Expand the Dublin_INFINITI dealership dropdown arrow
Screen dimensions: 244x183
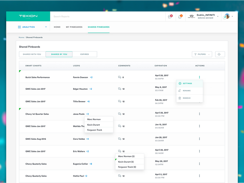coord(218,16)
